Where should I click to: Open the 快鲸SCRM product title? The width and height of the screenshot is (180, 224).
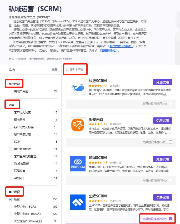pyautogui.click(x=98, y=81)
